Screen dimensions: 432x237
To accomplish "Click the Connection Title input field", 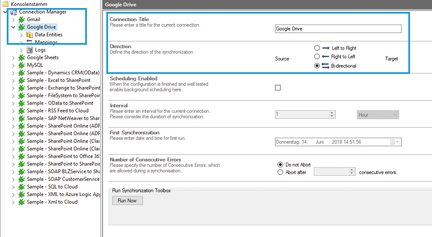I will pyautogui.click(x=338, y=29).
